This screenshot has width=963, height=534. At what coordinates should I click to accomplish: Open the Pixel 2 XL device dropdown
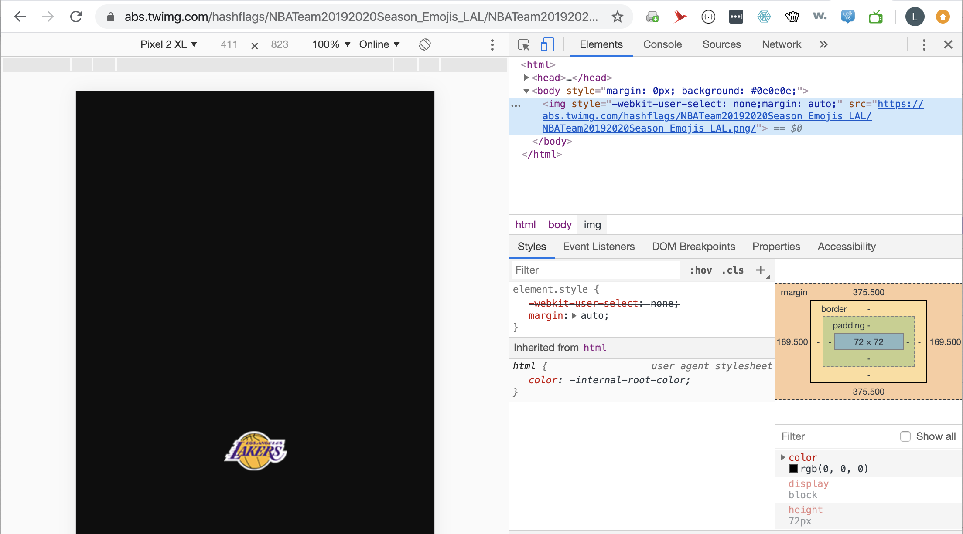click(x=168, y=44)
